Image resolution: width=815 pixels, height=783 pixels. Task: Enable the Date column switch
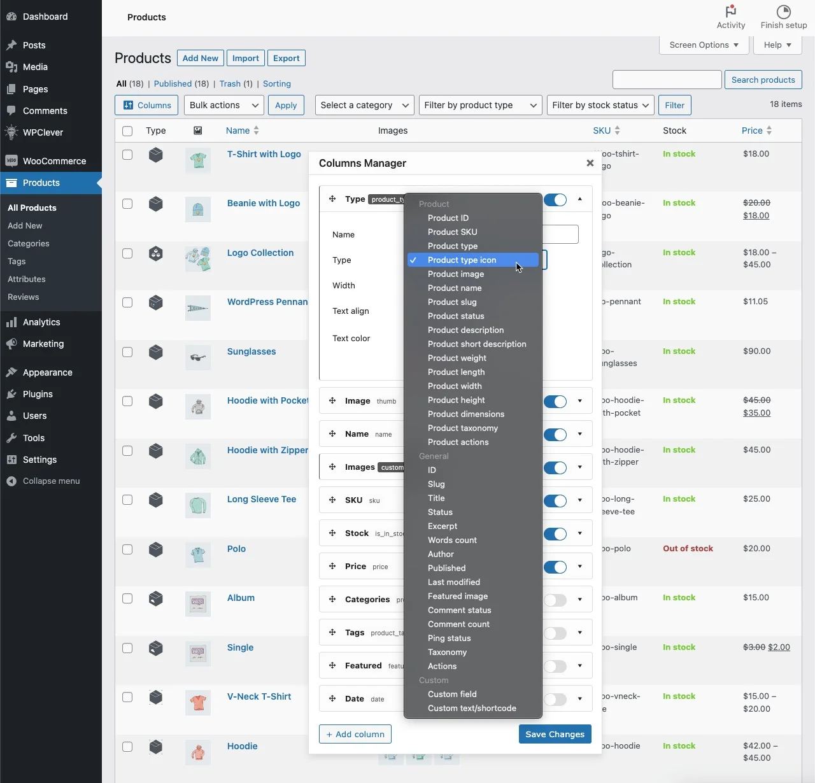coord(555,700)
